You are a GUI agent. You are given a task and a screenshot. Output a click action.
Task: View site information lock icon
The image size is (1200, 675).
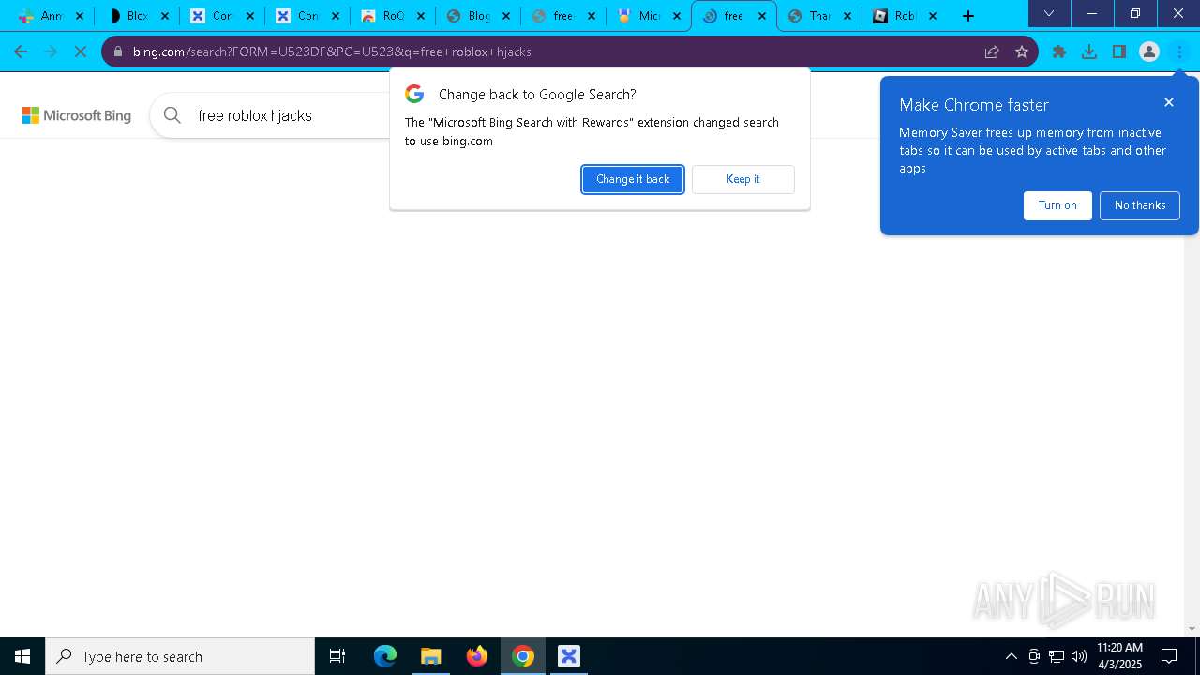coord(117,52)
